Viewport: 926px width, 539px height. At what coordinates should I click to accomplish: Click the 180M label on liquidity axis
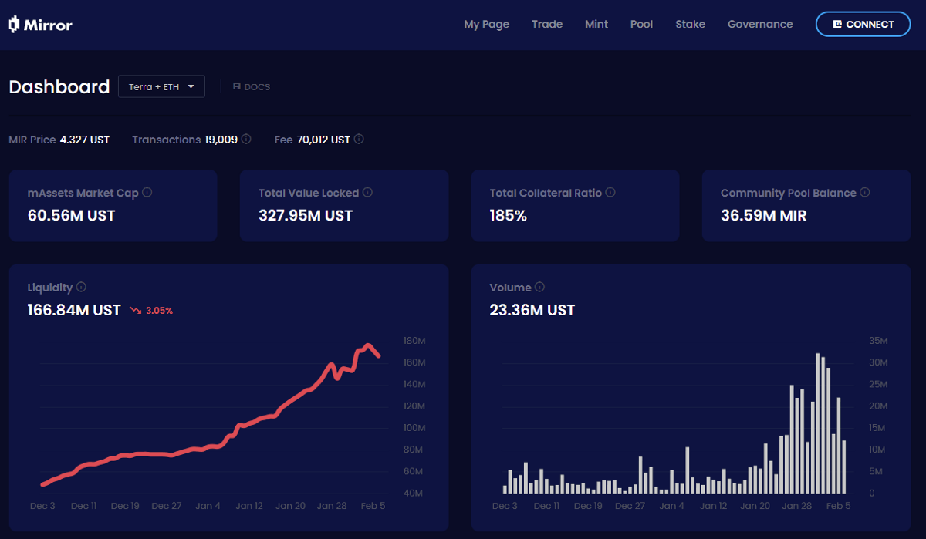click(415, 341)
